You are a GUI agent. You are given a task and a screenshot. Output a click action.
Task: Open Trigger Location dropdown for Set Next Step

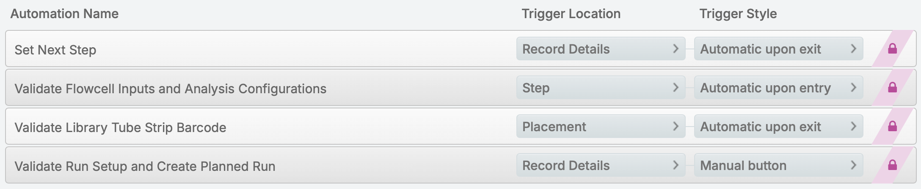[600, 49]
